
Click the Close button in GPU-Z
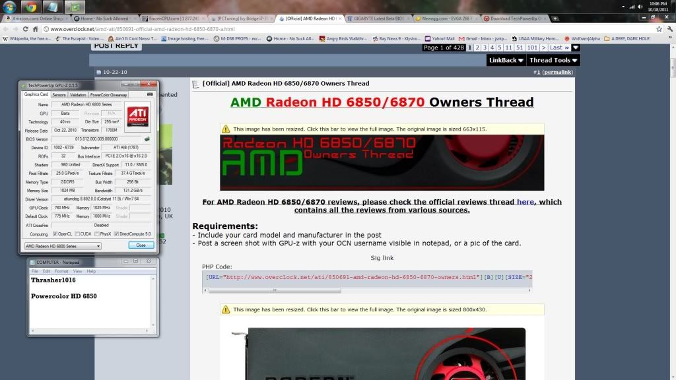141,245
